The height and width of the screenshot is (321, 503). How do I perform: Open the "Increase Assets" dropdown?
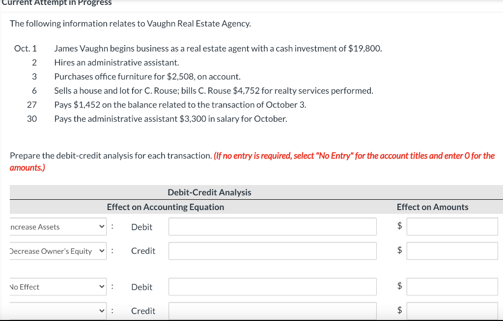click(x=54, y=227)
